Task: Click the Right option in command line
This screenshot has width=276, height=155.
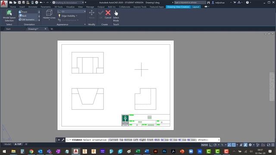Action: tap(142, 140)
